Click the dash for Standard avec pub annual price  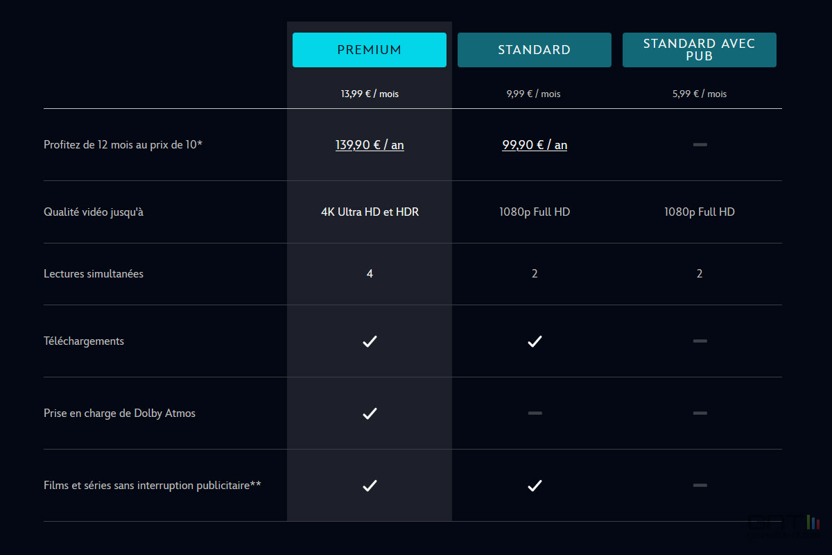(x=700, y=144)
